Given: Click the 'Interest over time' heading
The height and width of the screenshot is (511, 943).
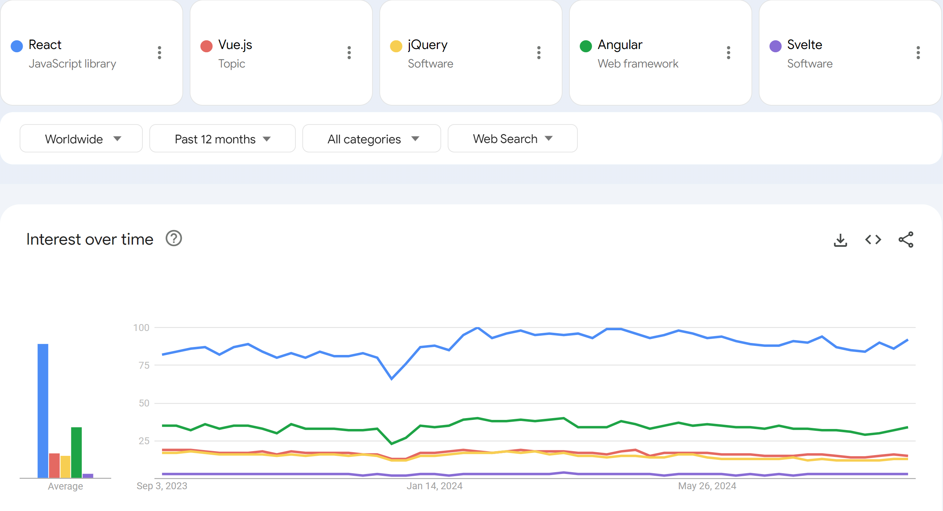Looking at the screenshot, I should (x=90, y=240).
